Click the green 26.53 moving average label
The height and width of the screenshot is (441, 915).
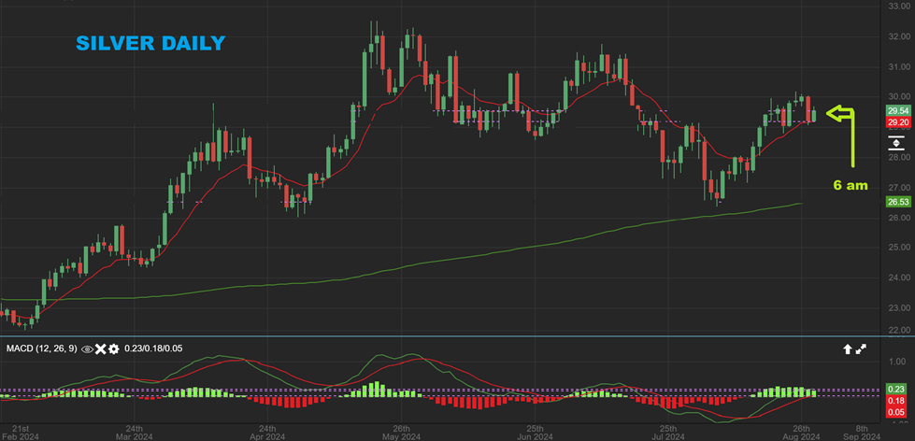pos(896,201)
